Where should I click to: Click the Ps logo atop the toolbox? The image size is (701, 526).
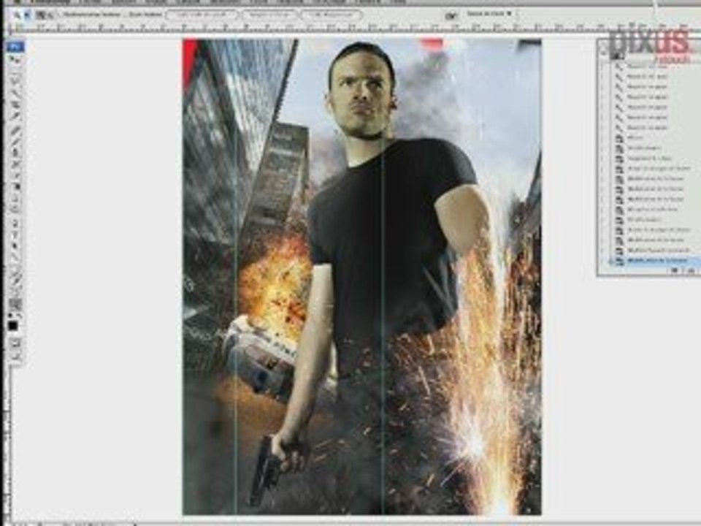point(15,45)
